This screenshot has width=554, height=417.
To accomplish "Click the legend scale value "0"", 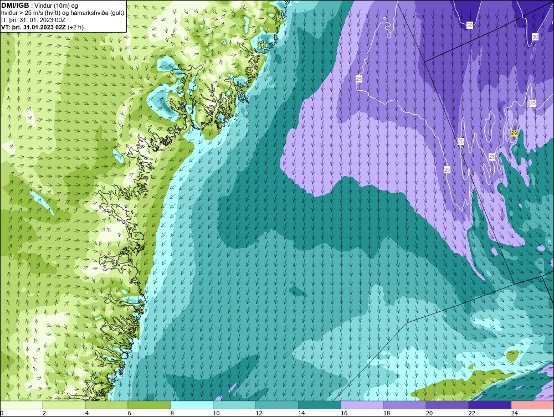I will pyautogui.click(x=2, y=413).
